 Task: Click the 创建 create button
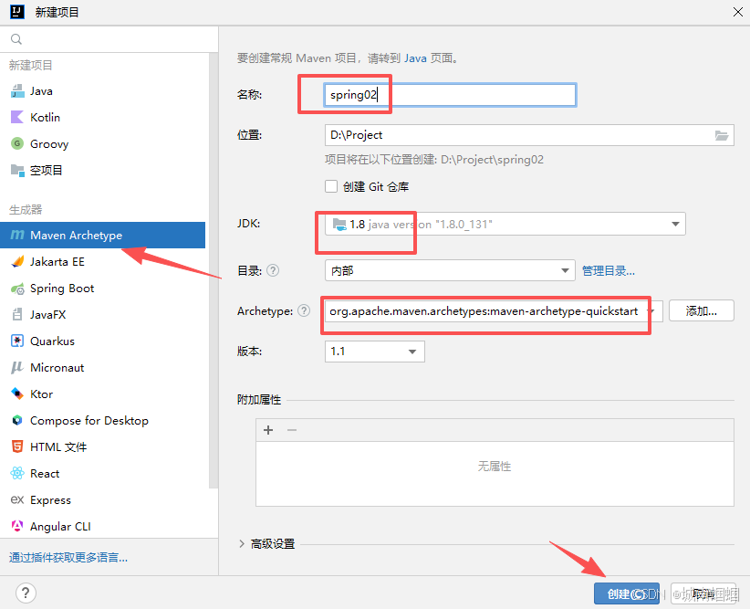tap(626, 593)
